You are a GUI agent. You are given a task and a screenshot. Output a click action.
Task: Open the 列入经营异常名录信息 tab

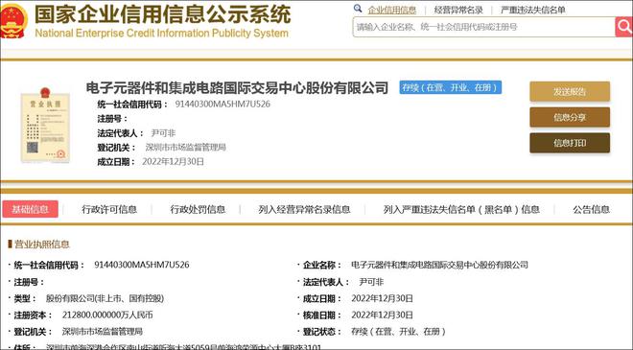click(x=304, y=209)
